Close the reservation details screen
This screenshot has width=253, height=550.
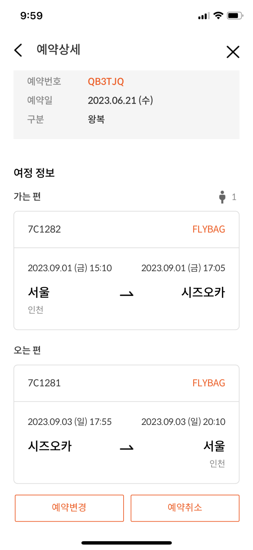233,52
